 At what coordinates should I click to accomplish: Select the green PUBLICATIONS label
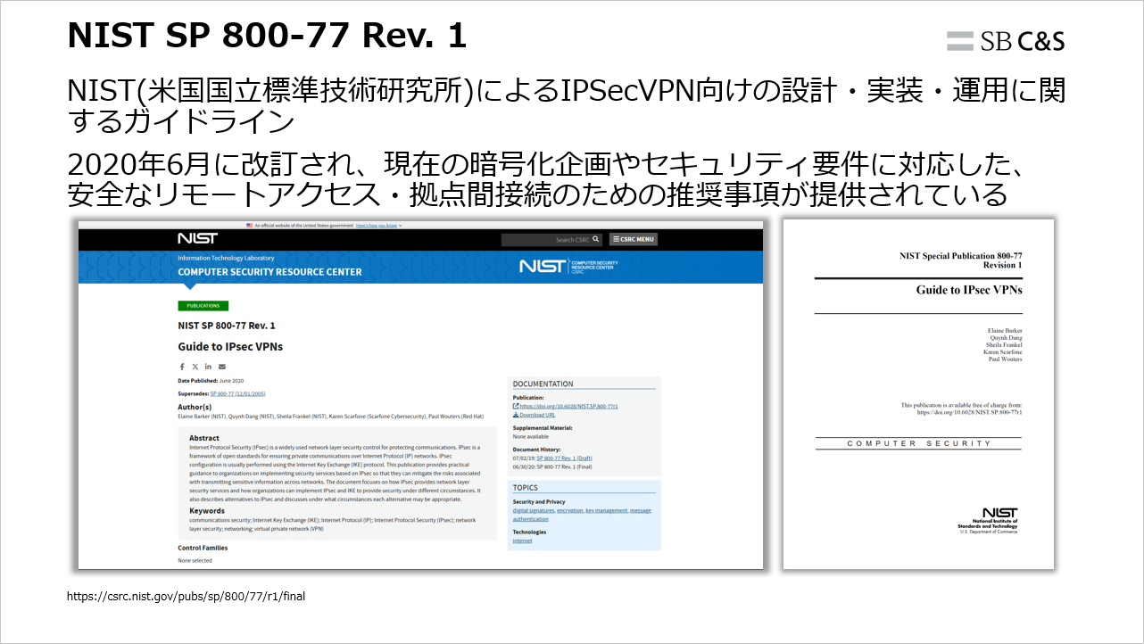pyautogui.click(x=203, y=304)
